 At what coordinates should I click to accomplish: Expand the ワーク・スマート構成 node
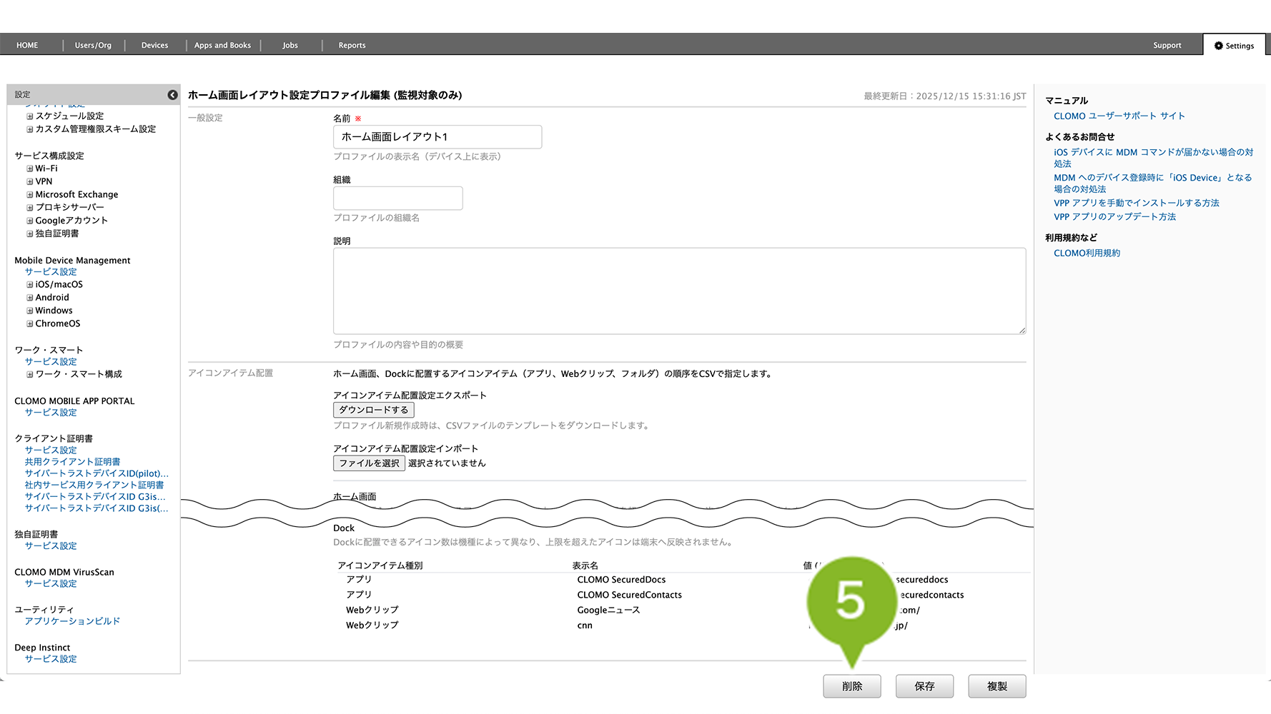pos(30,375)
